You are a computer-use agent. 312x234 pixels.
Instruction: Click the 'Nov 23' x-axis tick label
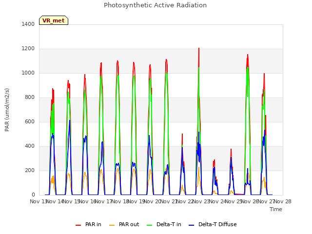[201, 201]
